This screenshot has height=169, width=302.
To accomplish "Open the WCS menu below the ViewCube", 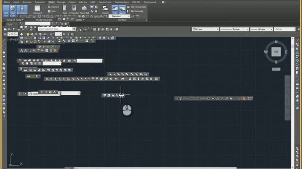I will coord(276,69).
